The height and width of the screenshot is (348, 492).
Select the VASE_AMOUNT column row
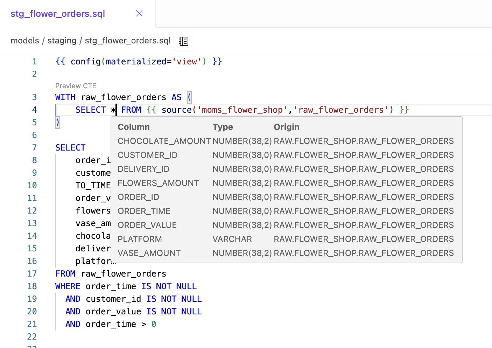(149, 253)
